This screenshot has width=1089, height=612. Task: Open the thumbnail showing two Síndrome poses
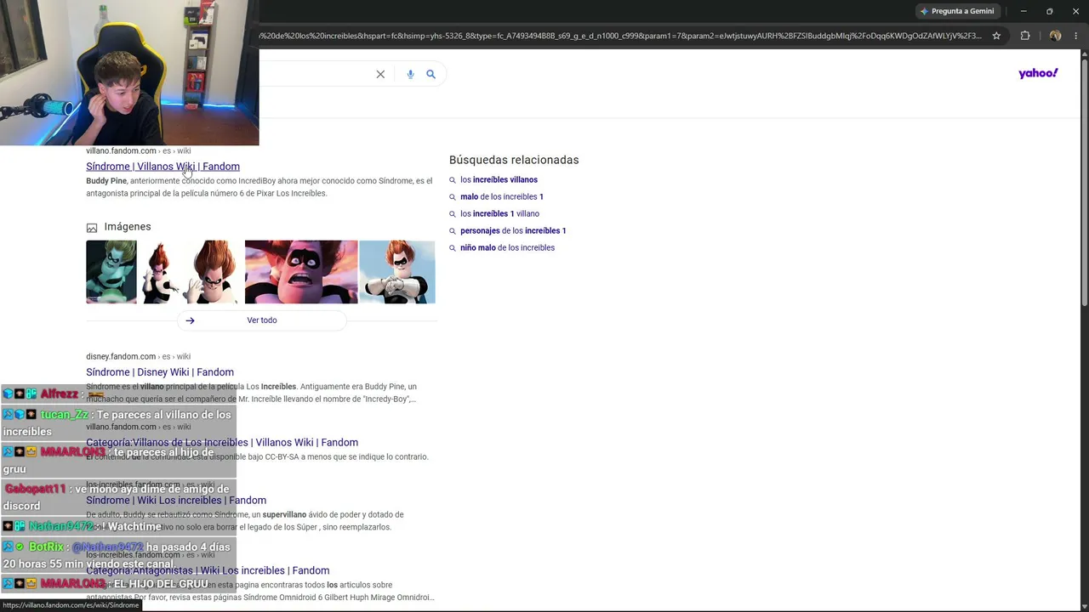point(191,272)
